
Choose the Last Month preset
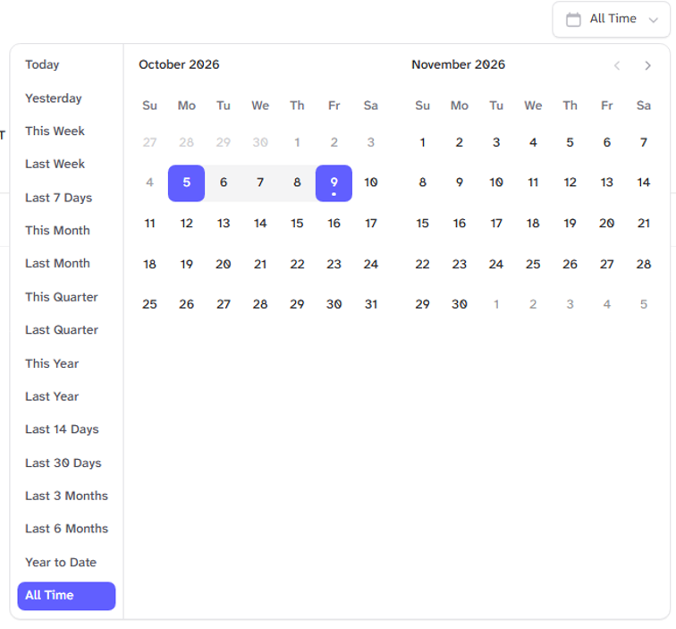[57, 263]
